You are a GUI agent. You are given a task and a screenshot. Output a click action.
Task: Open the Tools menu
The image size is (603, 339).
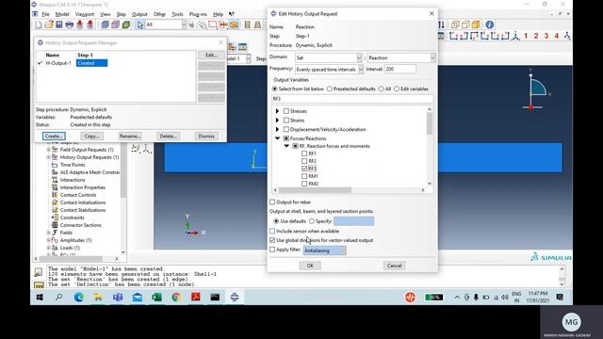pos(177,14)
